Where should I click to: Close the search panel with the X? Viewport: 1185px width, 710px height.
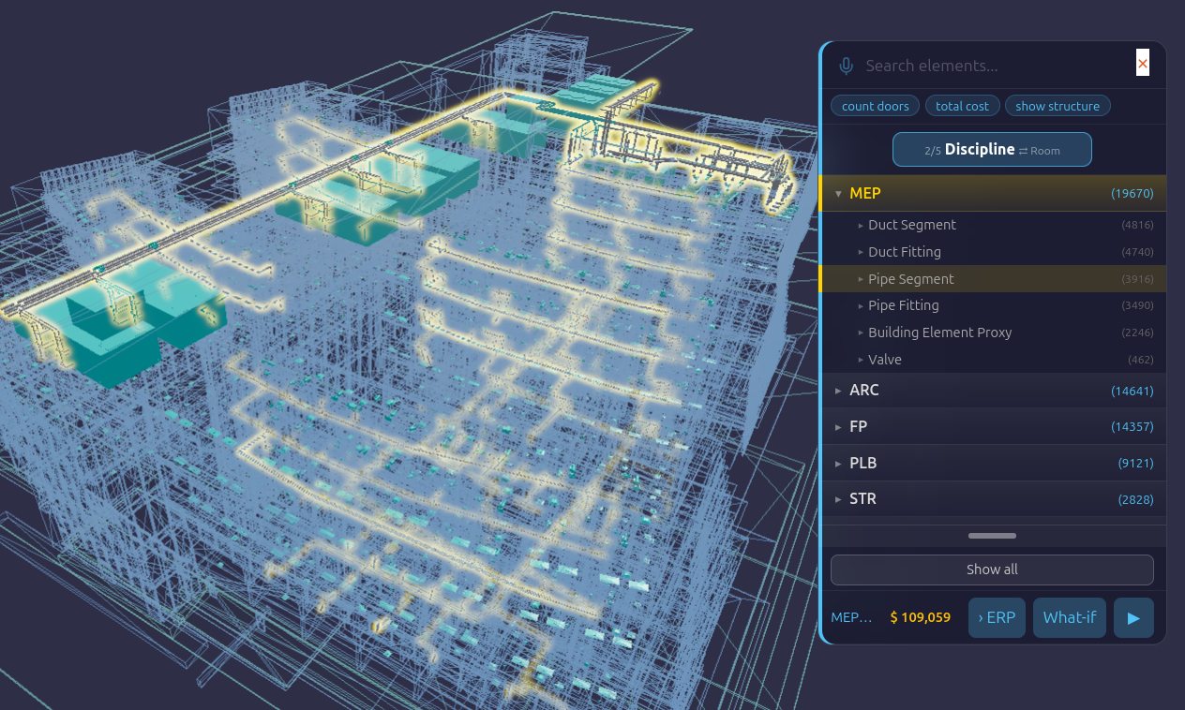(x=1143, y=64)
